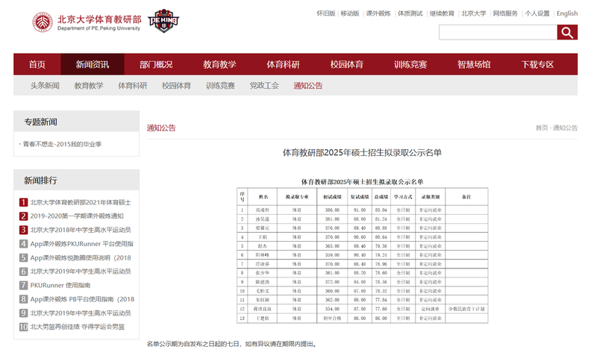Switch to English language link
The image size is (597, 358).
566,13
